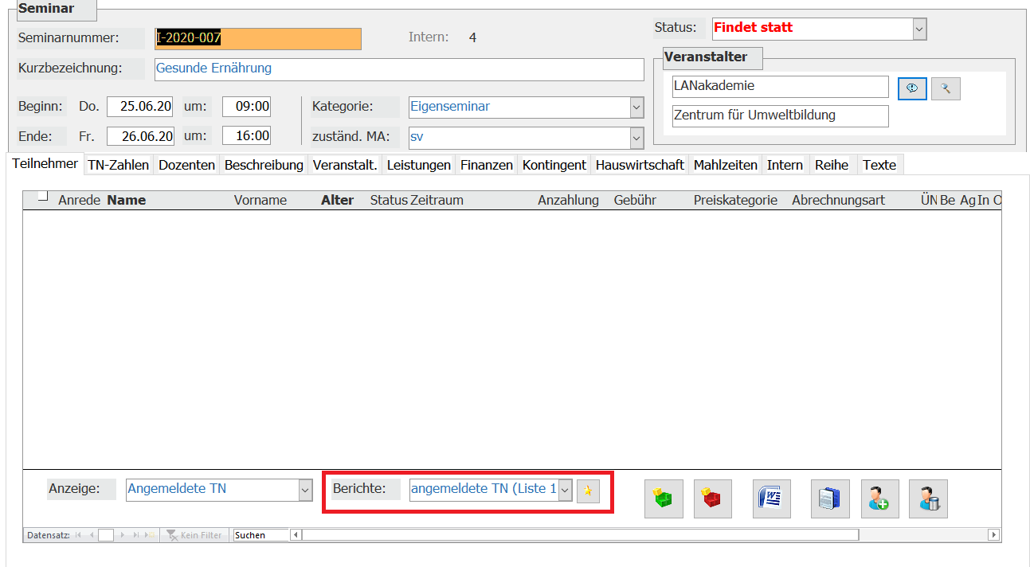Open the Word document export icon

click(771, 499)
